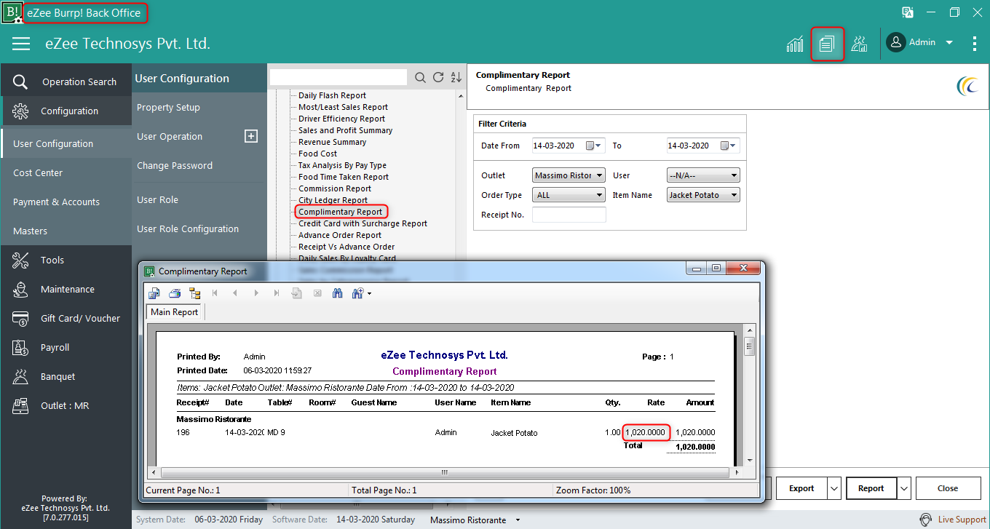Select Receipt Vs Advance Order
Viewport: 990px width, 529px height.
point(346,247)
